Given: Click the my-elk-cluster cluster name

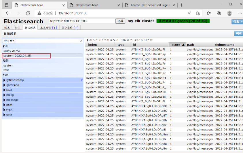Looking at the screenshot, I should [141, 21].
